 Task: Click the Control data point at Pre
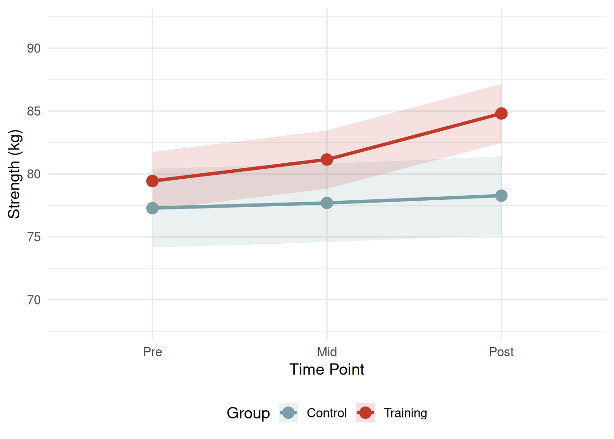153,209
